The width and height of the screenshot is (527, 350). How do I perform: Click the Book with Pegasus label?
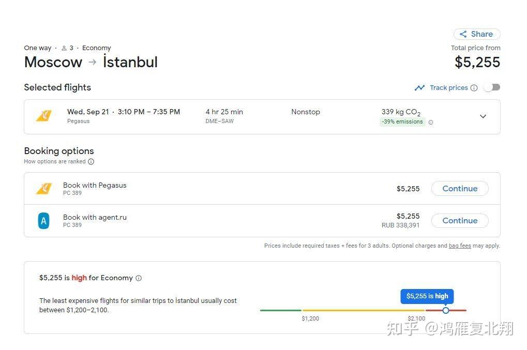[x=95, y=186]
